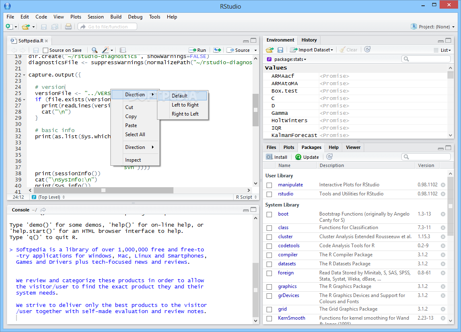Remove the rstudio package via its X icon
This screenshot has width=461, height=332.
[443, 194]
